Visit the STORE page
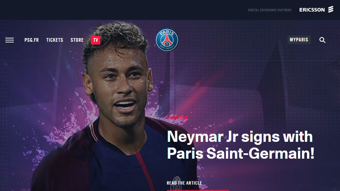The width and height of the screenshot is (340, 191). pyautogui.click(x=77, y=40)
